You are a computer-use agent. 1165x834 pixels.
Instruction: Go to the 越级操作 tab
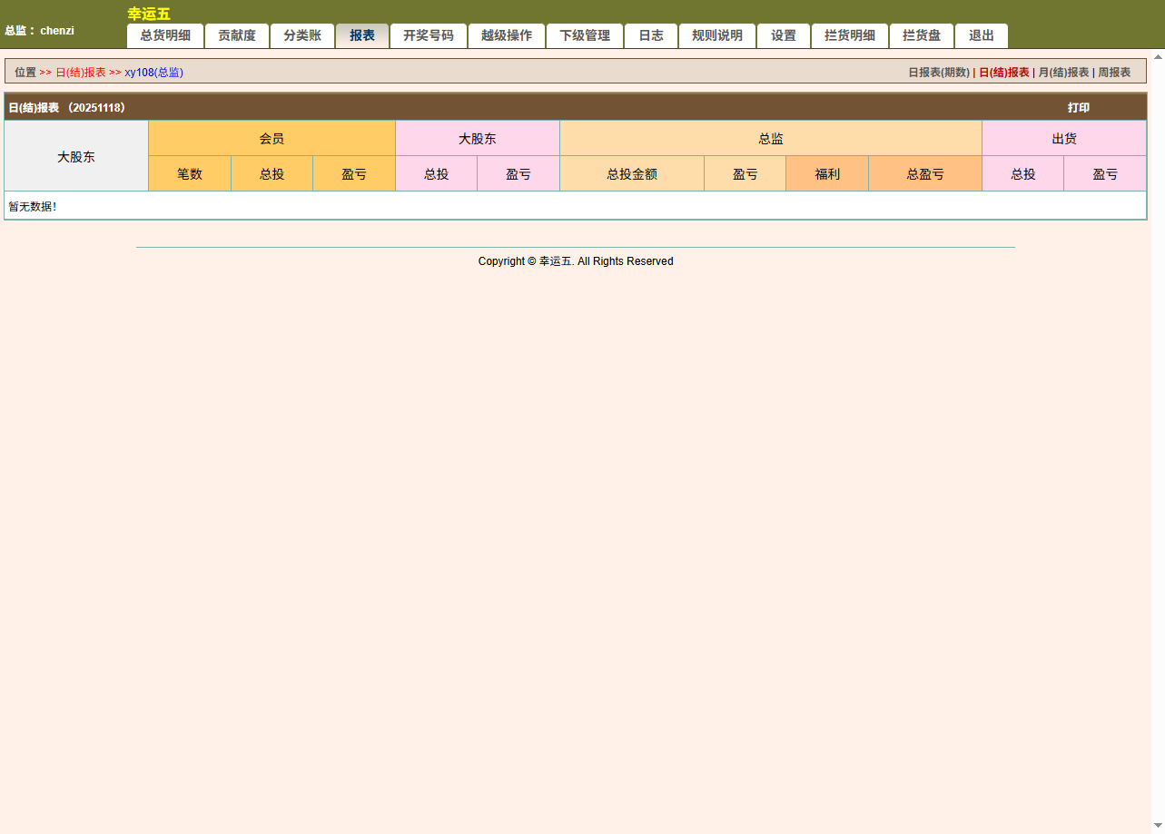pyautogui.click(x=507, y=36)
